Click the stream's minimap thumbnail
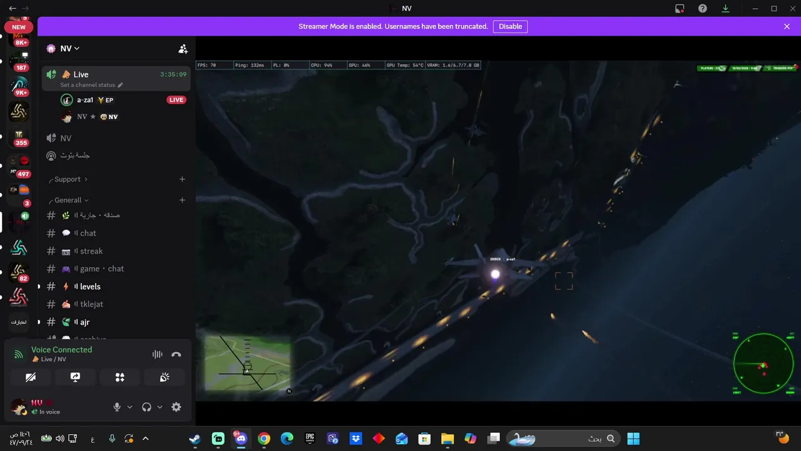The width and height of the screenshot is (801, 451). point(248,364)
